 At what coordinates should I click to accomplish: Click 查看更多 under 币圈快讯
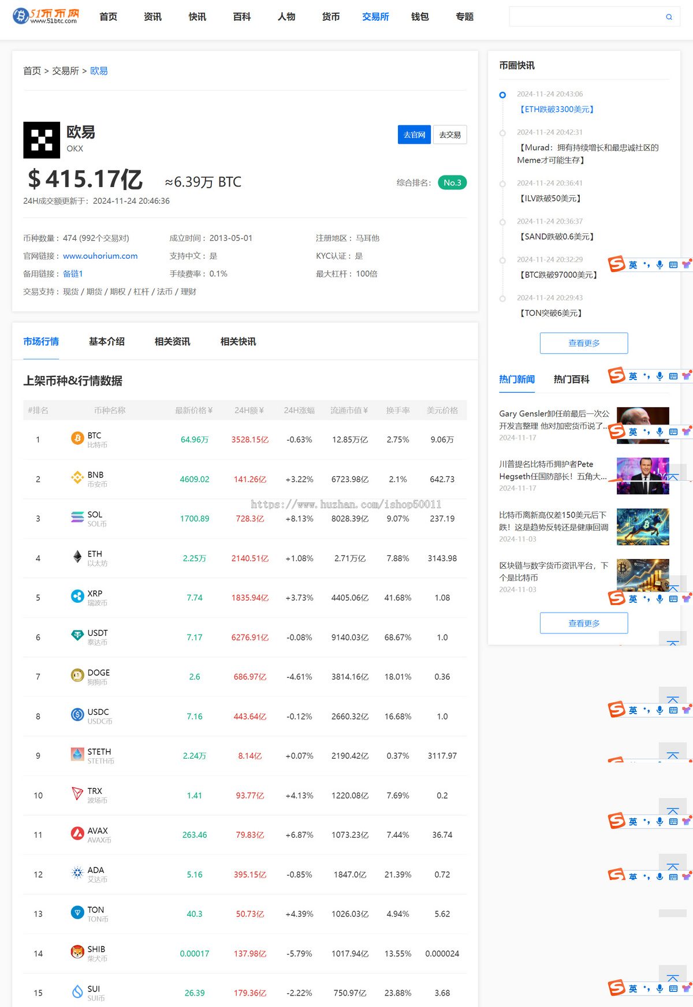584,343
